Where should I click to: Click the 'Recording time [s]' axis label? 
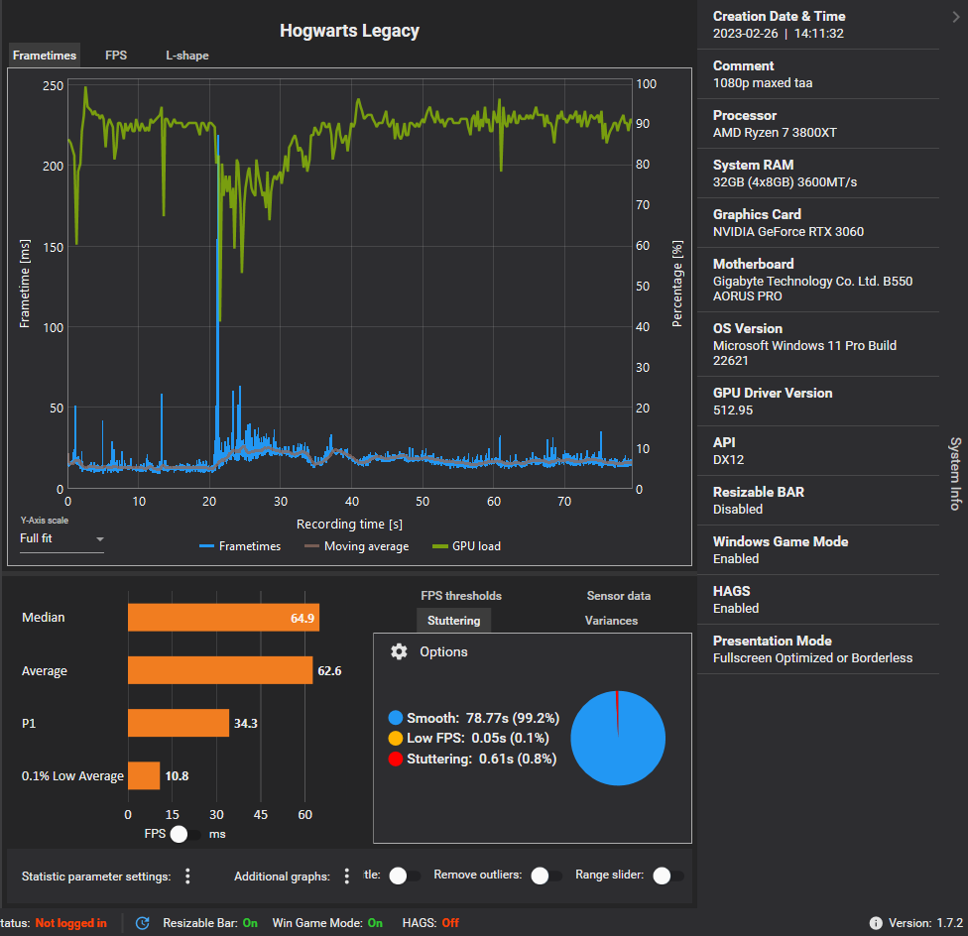click(349, 524)
